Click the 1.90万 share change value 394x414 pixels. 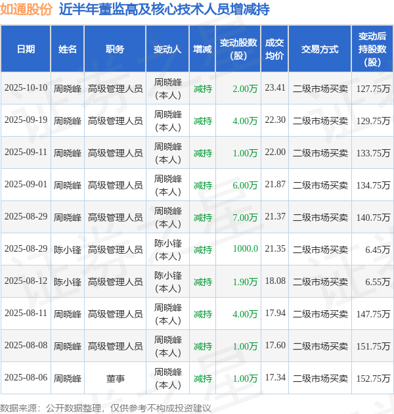pos(245,282)
